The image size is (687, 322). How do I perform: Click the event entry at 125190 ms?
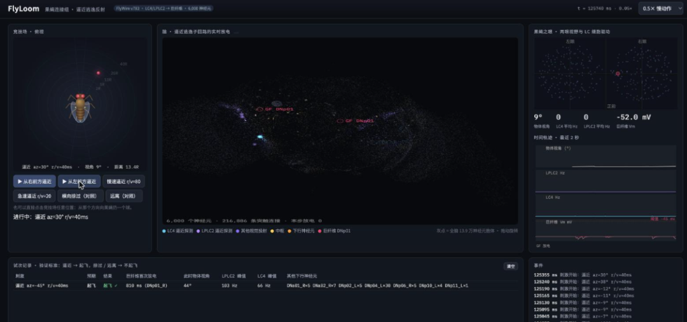click(583, 289)
